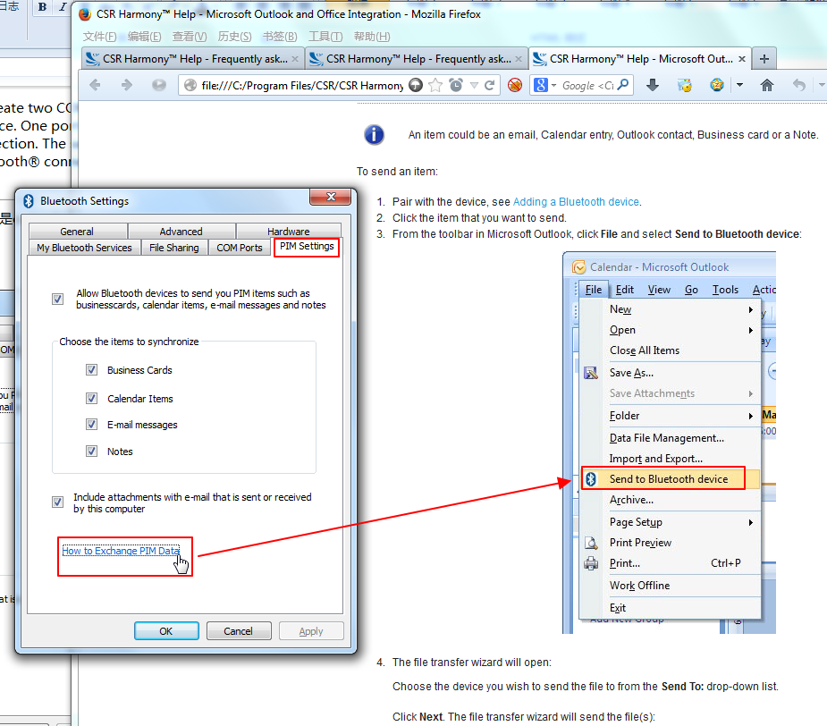Go forward with Firefox forward arrow
This screenshot has width=827, height=726.
click(x=127, y=85)
